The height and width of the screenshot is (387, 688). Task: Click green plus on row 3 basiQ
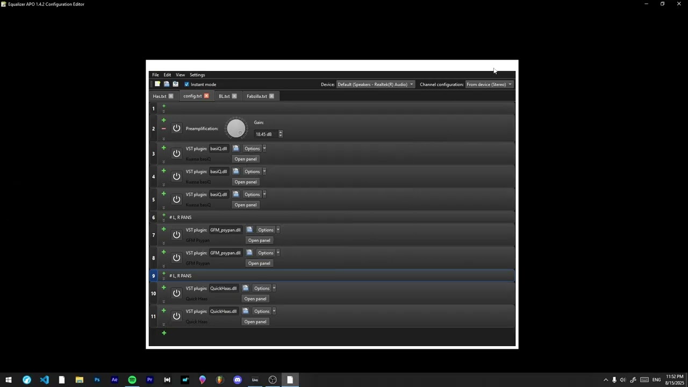(164, 147)
